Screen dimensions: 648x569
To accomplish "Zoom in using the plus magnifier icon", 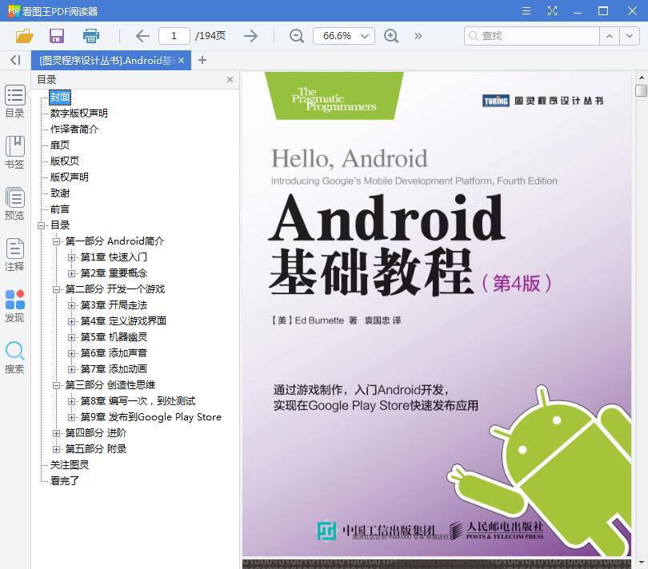I will (x=391, y=36).
